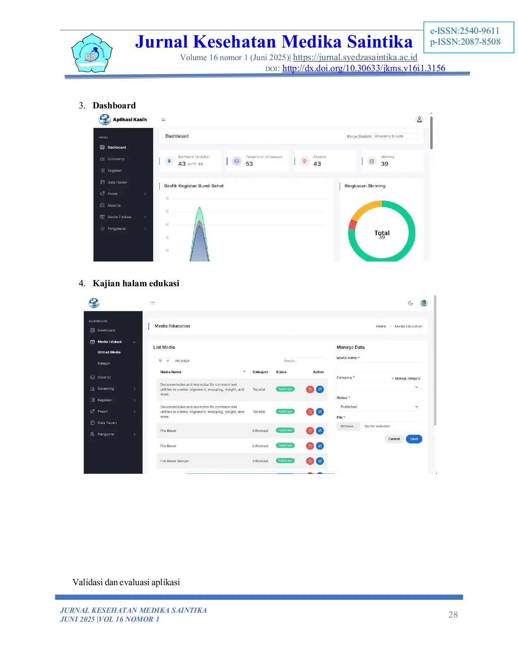This screenshot has width=518, height=670.
Task: Open the Status dropdown showing Published
Action: [378, 406]
